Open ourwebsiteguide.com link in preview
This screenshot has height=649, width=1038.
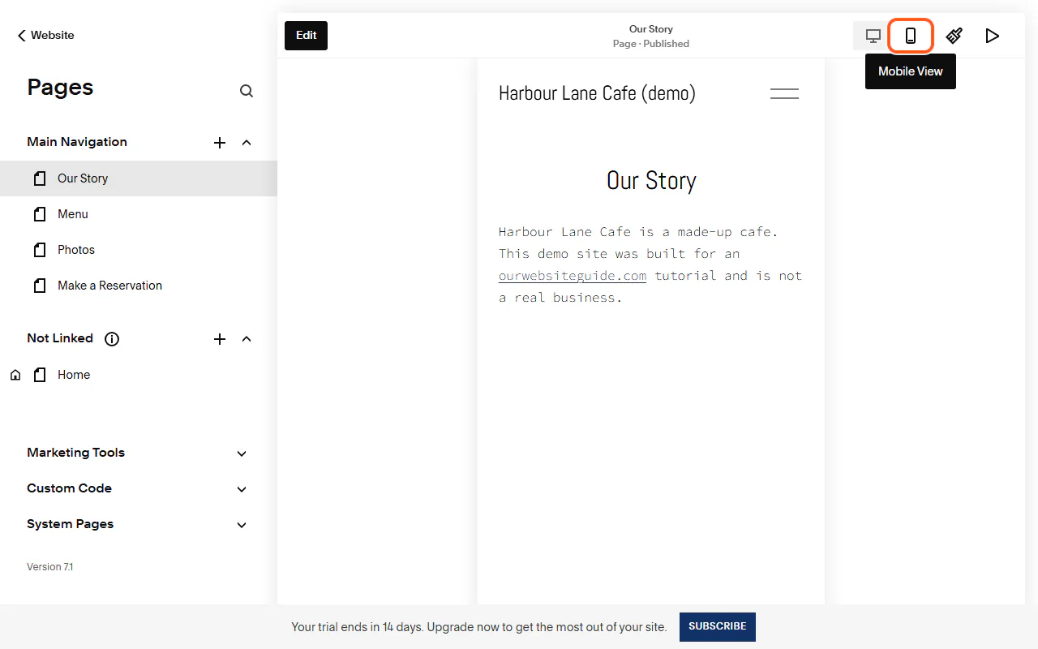573,276
